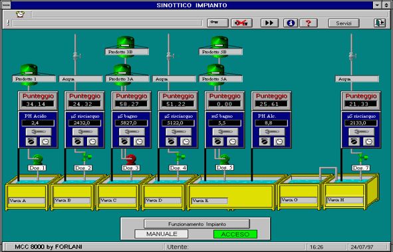The width and height of the screenshot is (393, 252).
Task: Click the Dos. 5 label
Action: click(225, 168)
